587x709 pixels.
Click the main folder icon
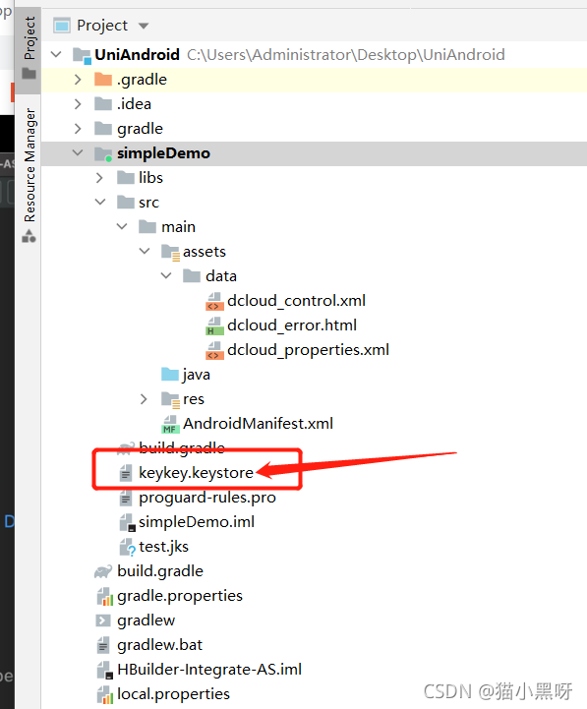pos(147,226)
